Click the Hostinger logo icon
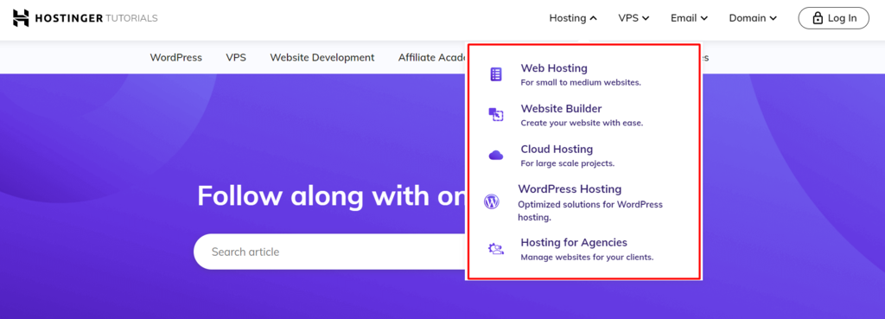 21,18
